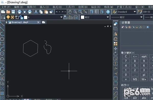Select the Cut scissors icon
Screen dimensions: 153x100
(x=36, y=12)
